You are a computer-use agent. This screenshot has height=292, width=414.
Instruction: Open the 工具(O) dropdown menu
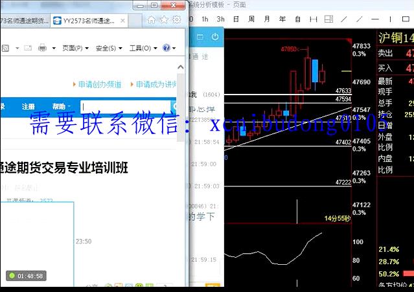(143, 48)
